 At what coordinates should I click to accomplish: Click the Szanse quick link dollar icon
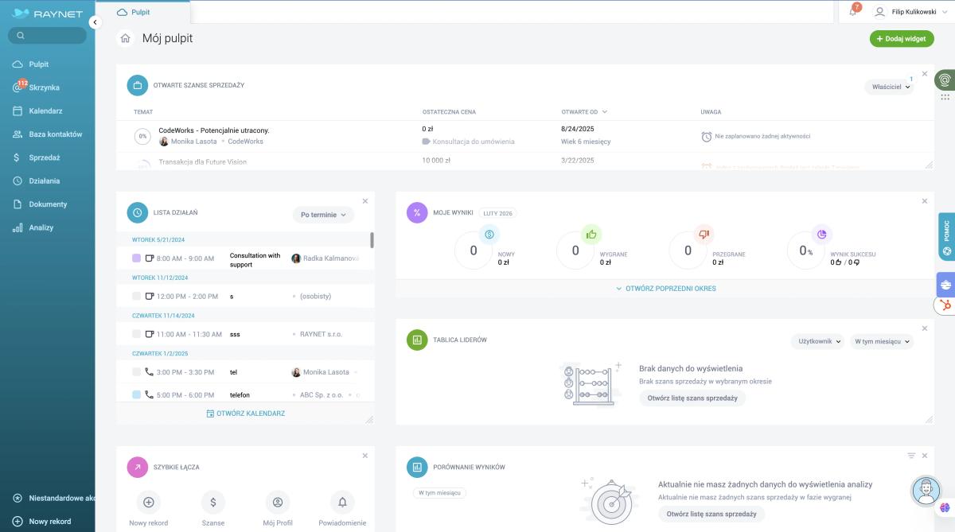click(212, 503)
